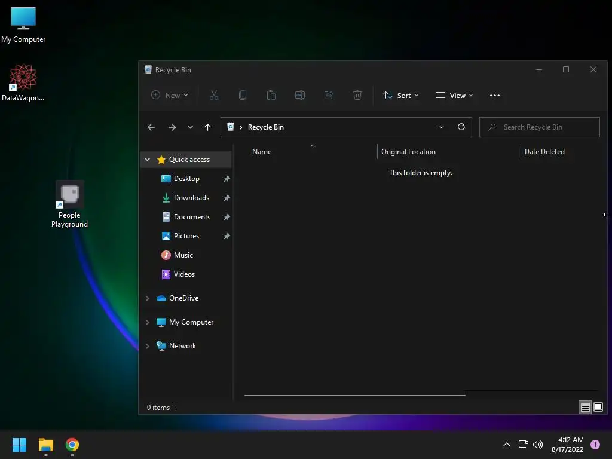Click the horizontal scrollbar in file list

click(x=355, y=396)
